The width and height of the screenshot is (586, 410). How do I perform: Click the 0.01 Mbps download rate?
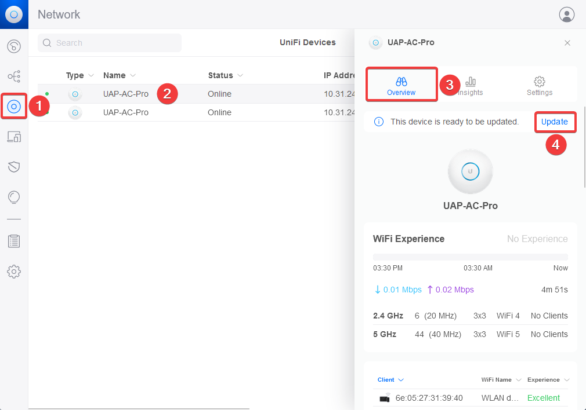pos(398,290)
